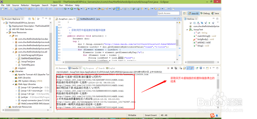Open the Debug button dropdown arrow
Image resolution: width=257 pixels, height=119 pixels.
[68, 9]
